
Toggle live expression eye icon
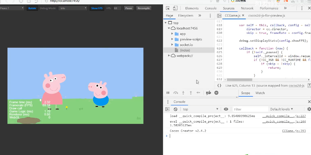pos(226,109)
